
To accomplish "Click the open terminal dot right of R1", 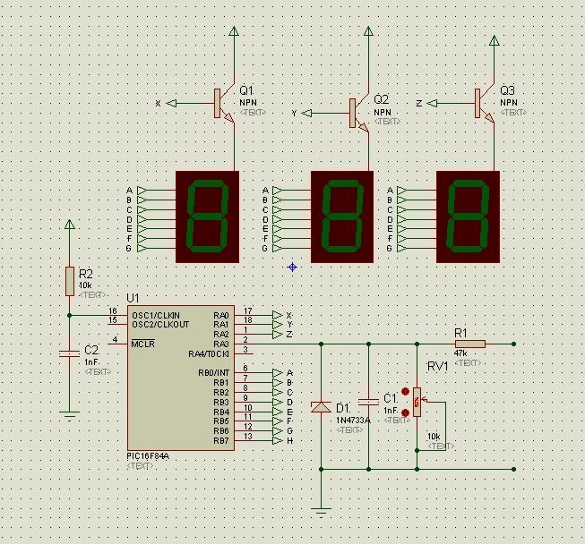I will 513,344.
